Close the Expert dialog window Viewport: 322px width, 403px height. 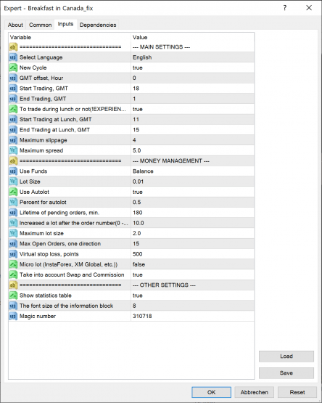[309, 8]
